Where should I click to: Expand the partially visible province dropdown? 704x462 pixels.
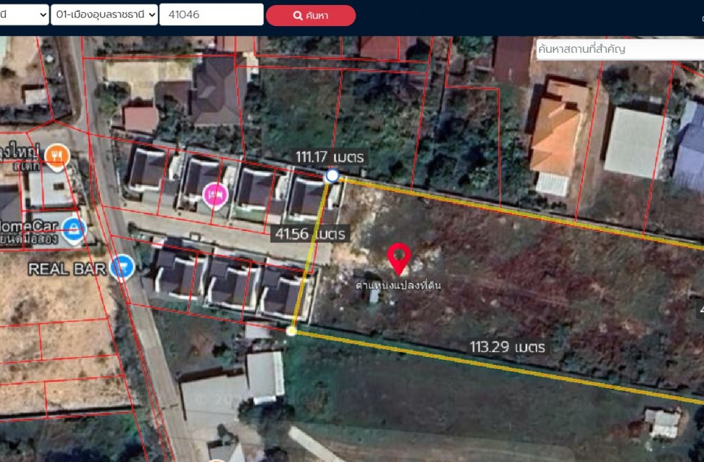23,15
